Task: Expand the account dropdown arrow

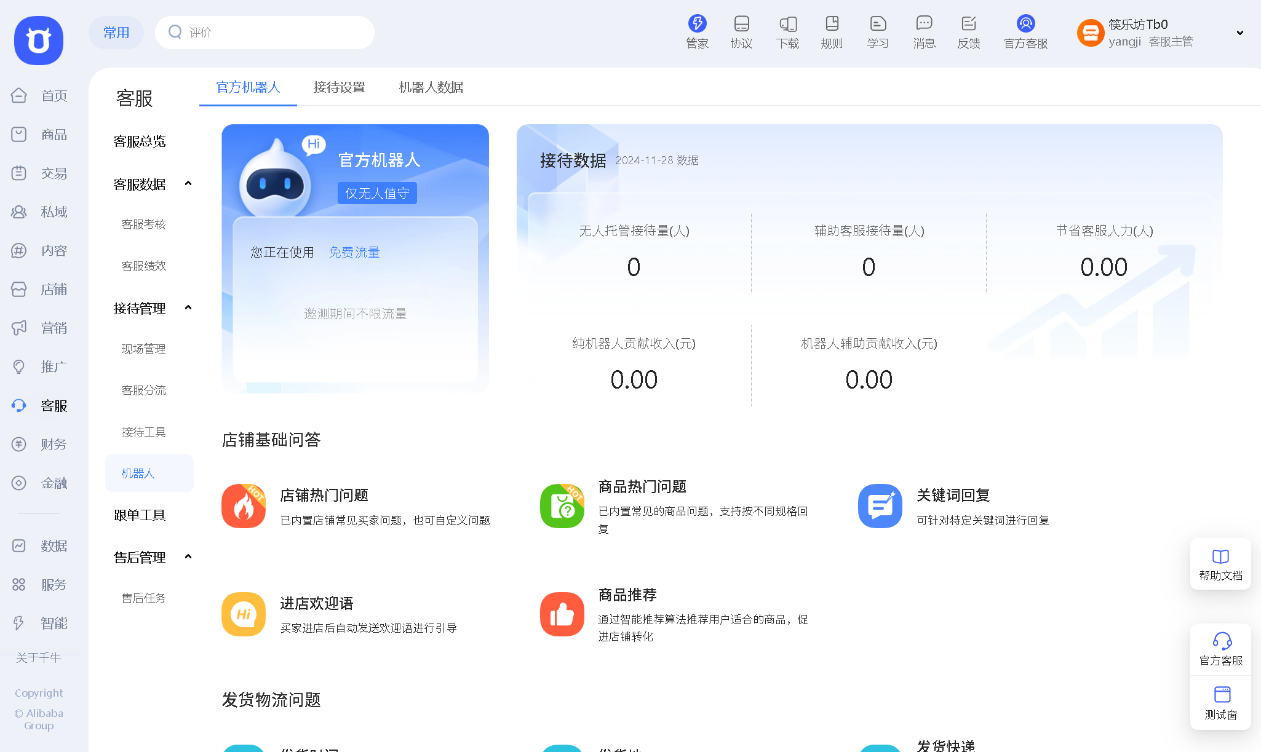Action: [1240, 33]
